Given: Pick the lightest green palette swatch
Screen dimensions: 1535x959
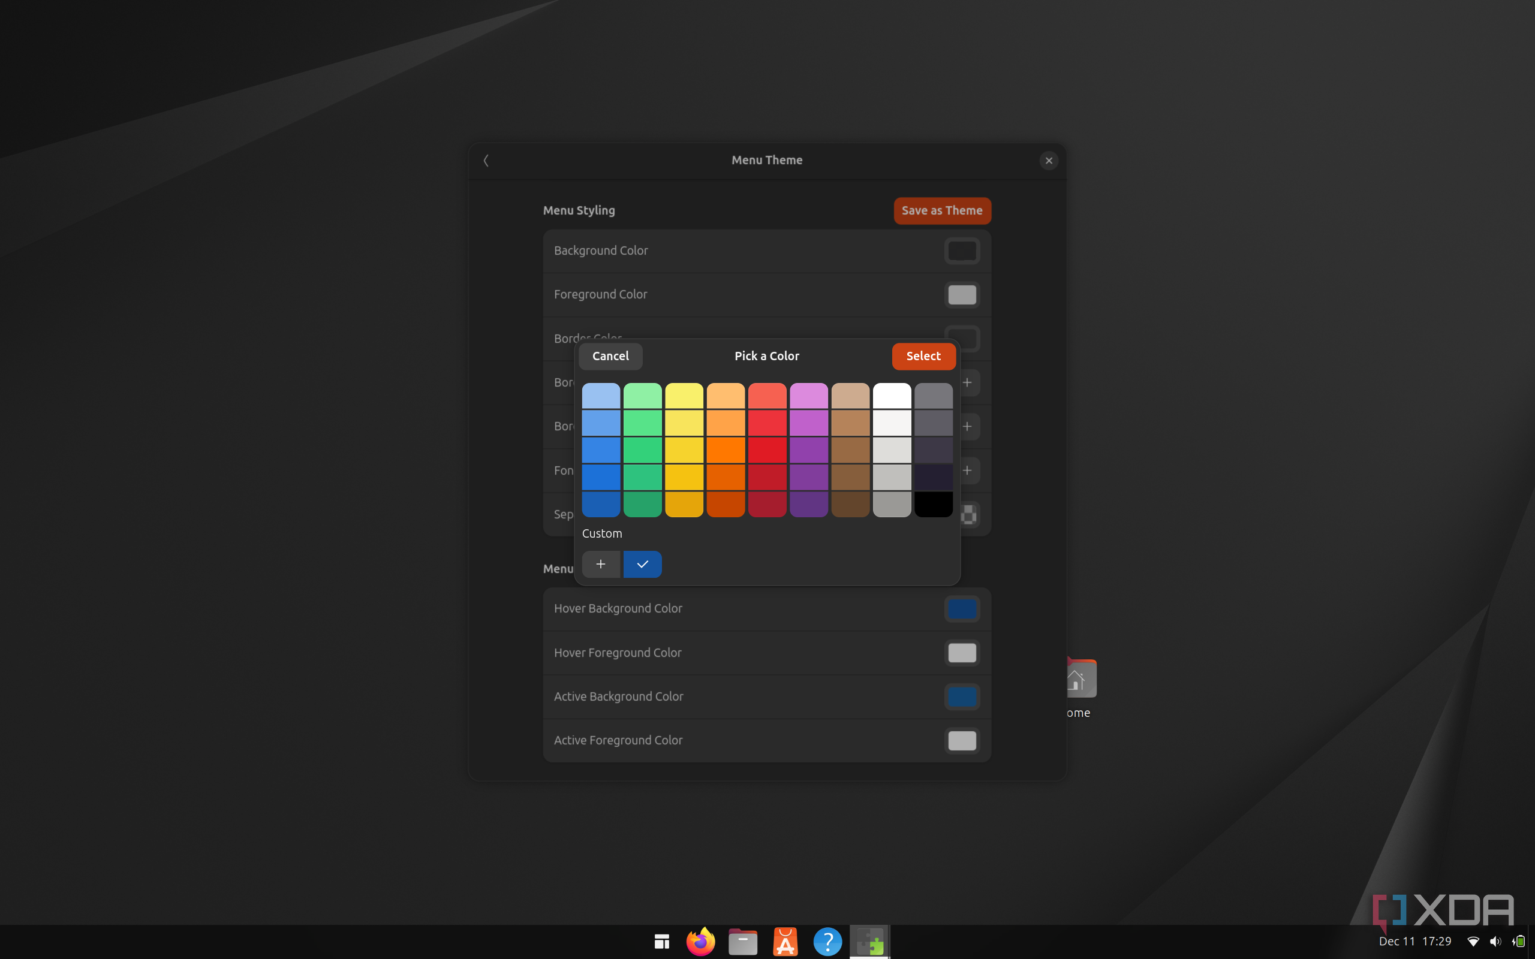Looking at the screenshot, I should pyautogui.click(x=643, y=396).
